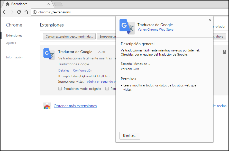Toggle the second checkbox beside incógnito option
The height and width of the screenshot is (151, 229).
click(107, 89)
